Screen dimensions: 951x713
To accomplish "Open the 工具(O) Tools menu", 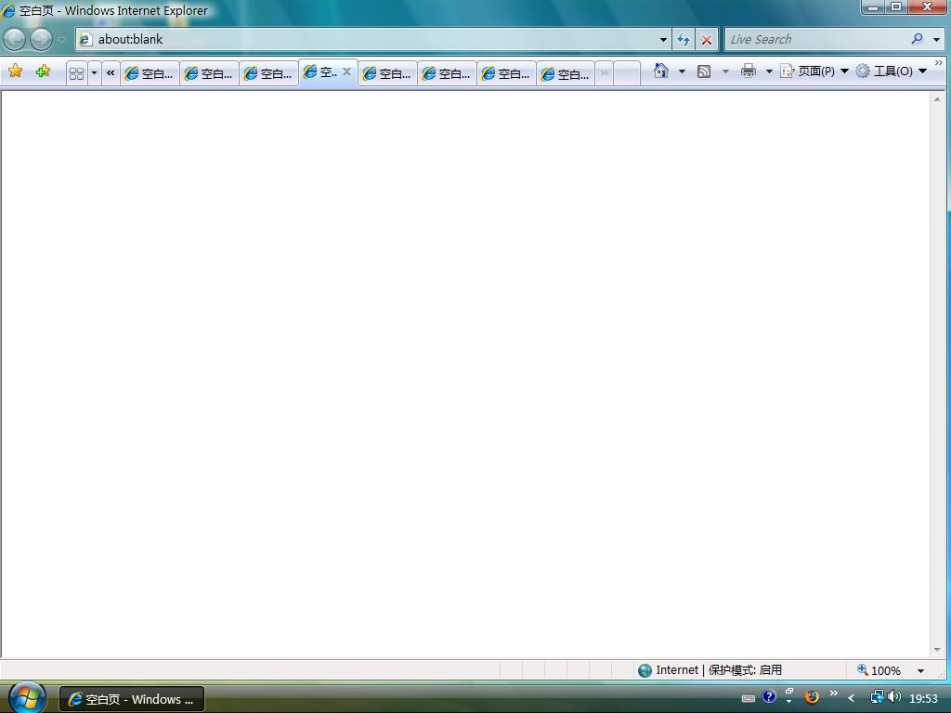I will pyautogui.click(x=891, y=71).
